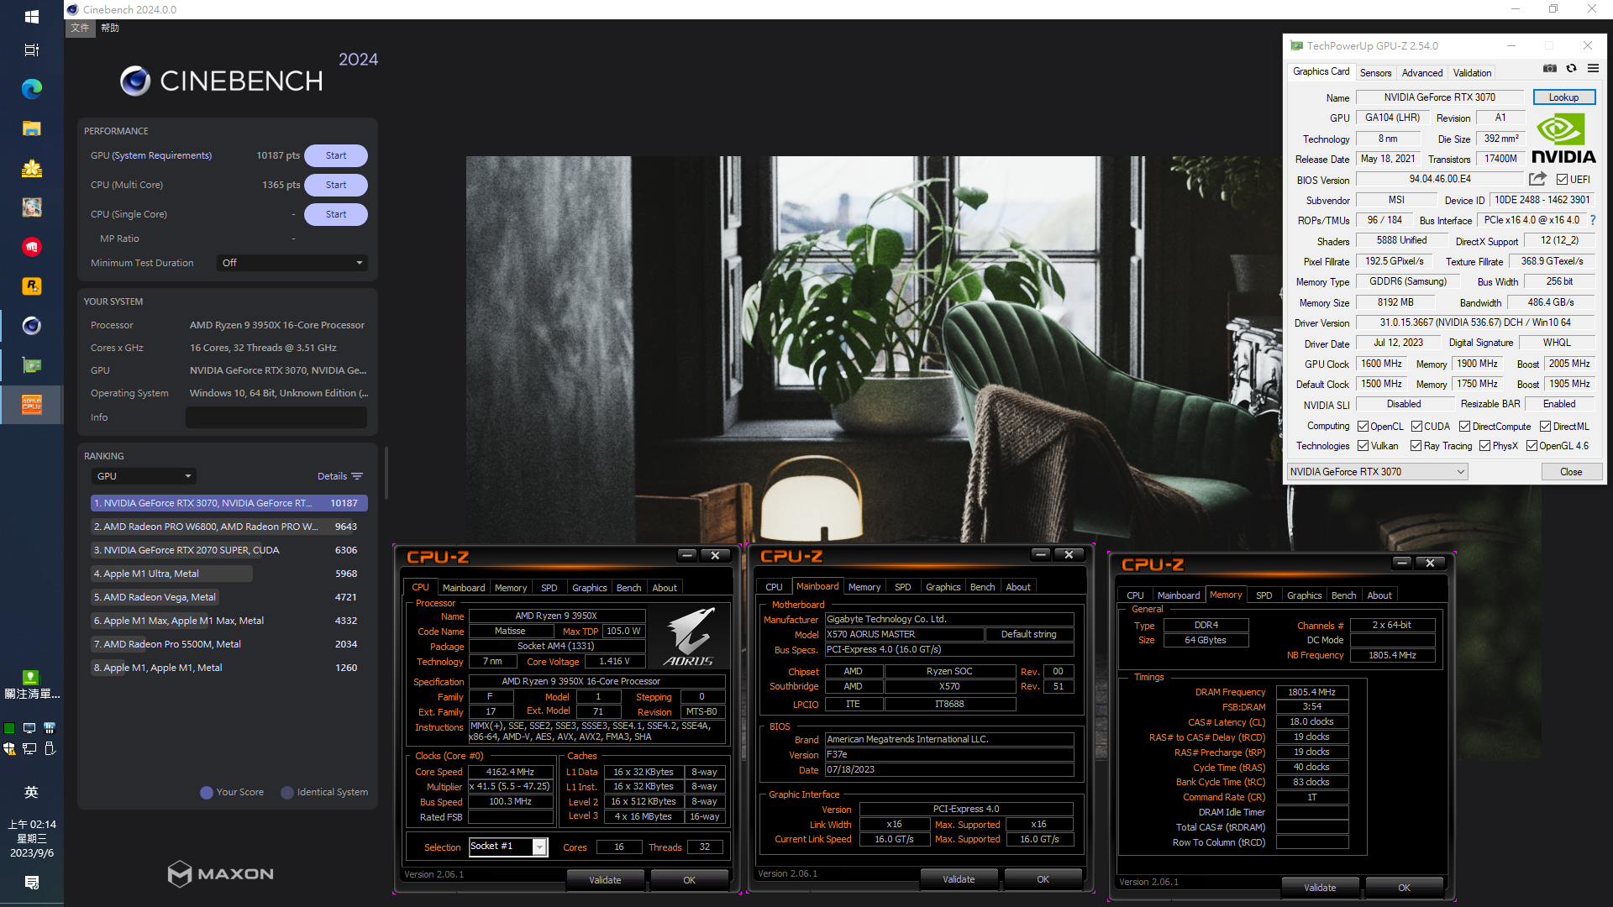The image size is (1613, 907).
Task: Click the IME language indicator 英
Action: coord(31,792)
